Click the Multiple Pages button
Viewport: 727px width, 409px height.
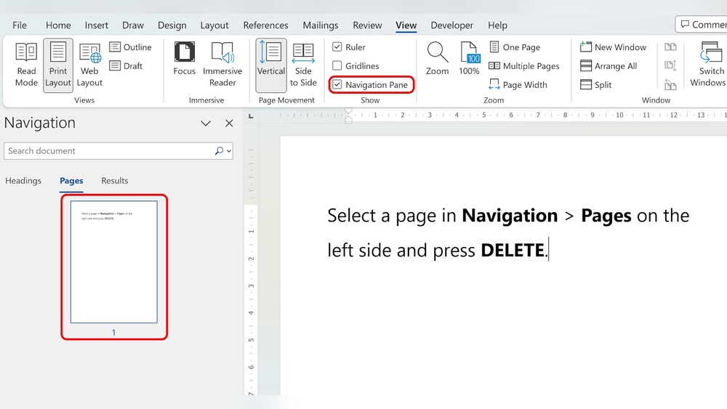(x=524, y=66)
